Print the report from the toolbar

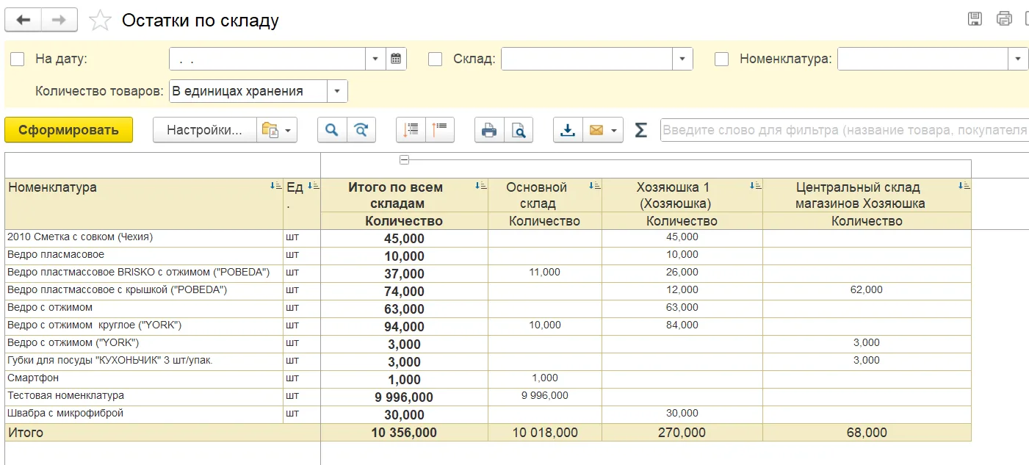point(489,130)
